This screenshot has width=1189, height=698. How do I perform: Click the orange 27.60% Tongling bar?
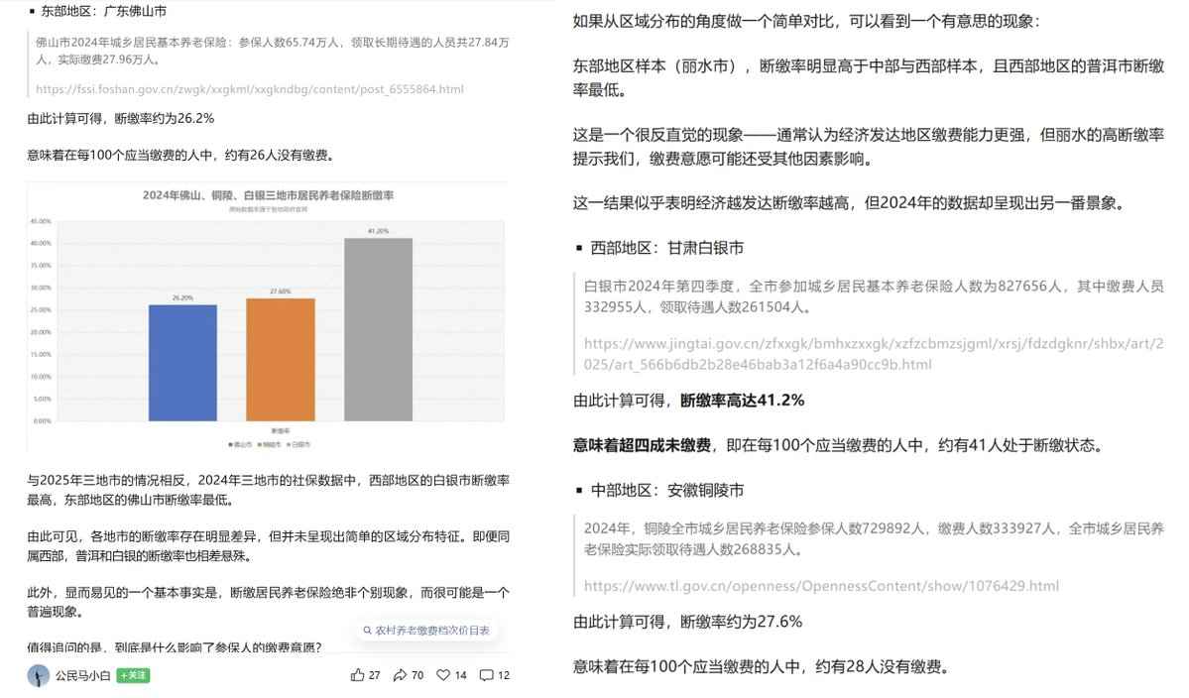(281, 359)
